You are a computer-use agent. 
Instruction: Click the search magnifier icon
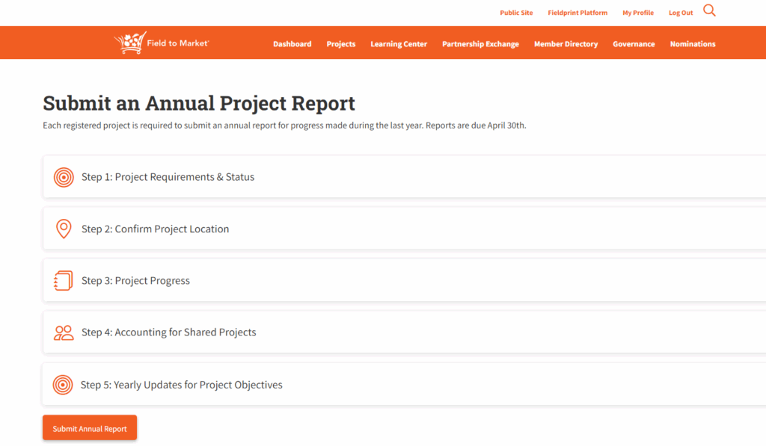tap(709, 11)
